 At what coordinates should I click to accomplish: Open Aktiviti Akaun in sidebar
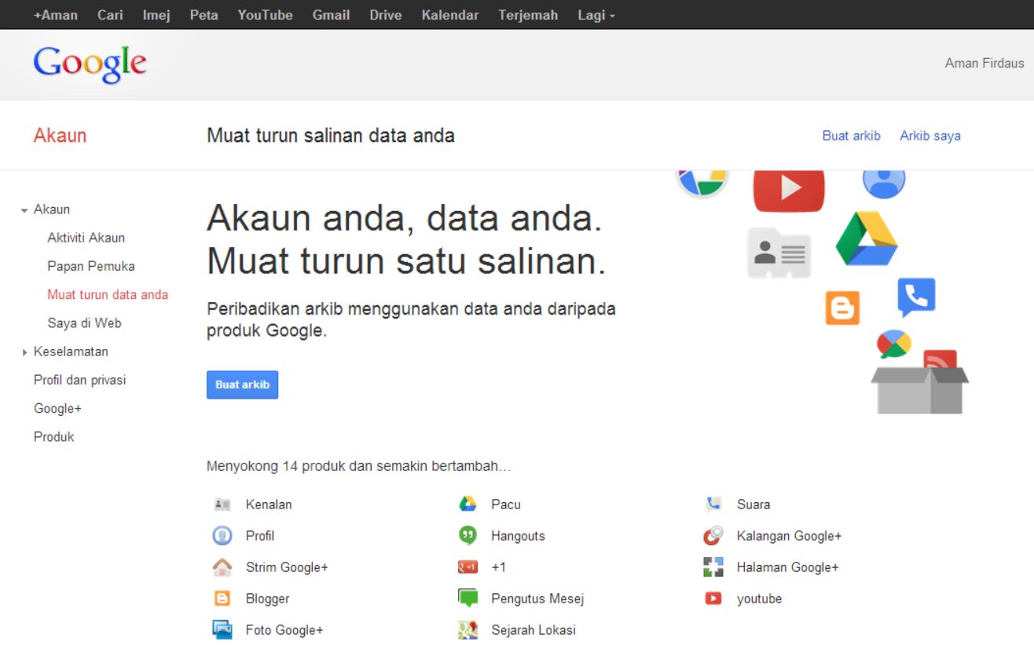(86, 238)
